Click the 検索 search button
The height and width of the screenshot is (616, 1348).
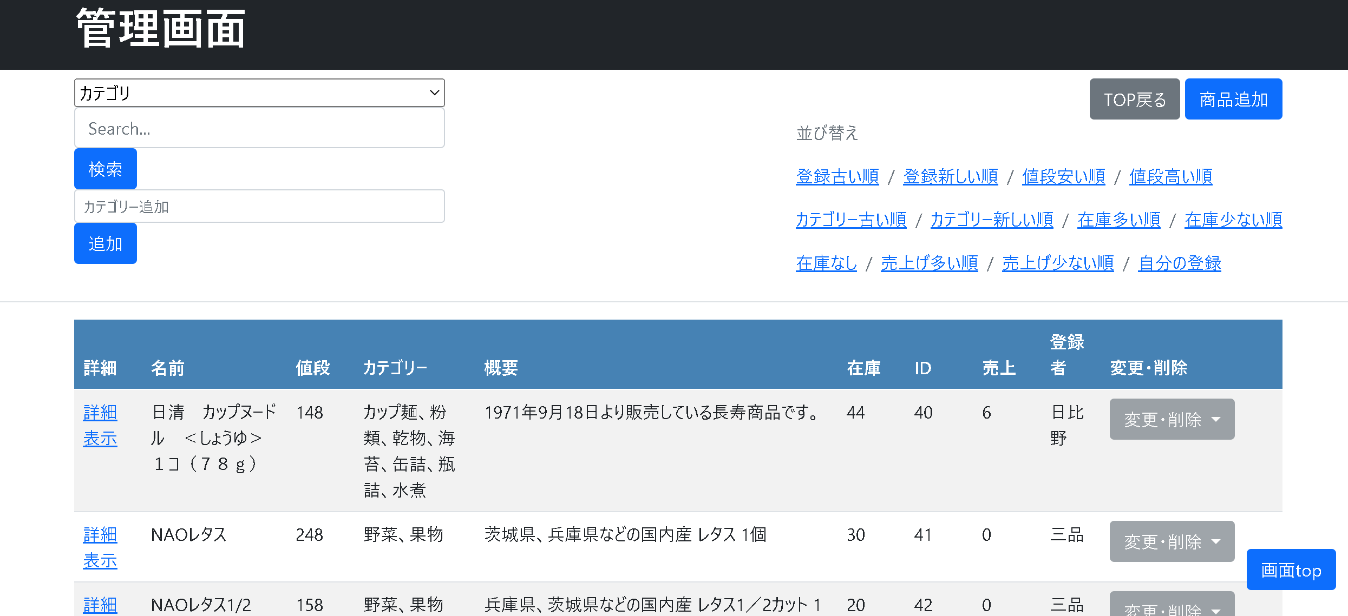coord(105,168)
